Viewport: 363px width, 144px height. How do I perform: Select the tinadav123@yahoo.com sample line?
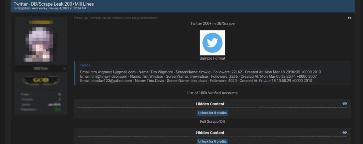pyautogui.click(x=196, y=81)
